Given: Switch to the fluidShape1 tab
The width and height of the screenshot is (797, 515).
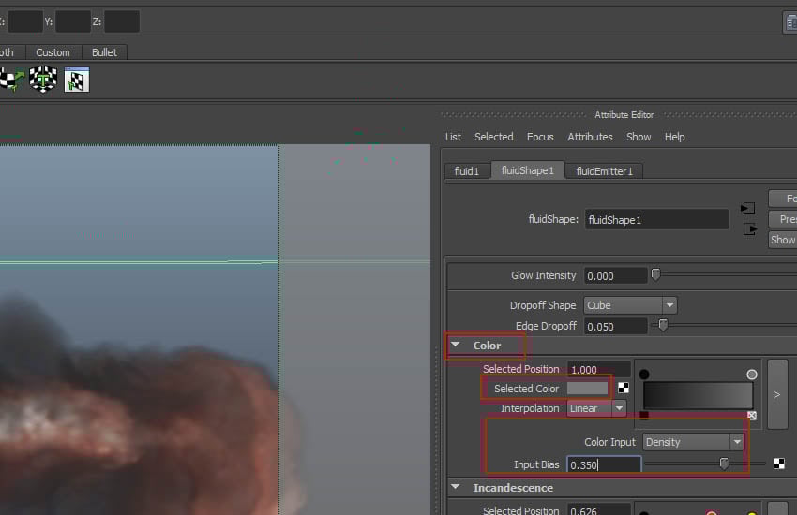Looking at the screenshot, I should pyautogui.click(x=527, y=170).
